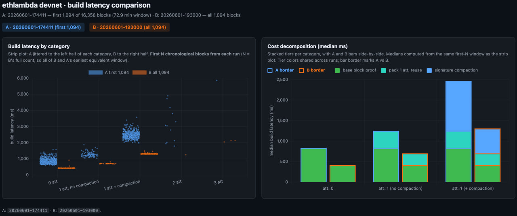The width and height of the screenshot is (517, 216).
Task: Toggle 'base block proof' legend entry
Action: (355, 70)
